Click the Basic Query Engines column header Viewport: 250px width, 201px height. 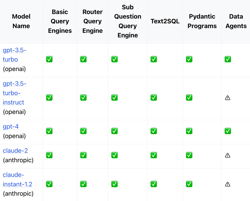pos(60,21)
